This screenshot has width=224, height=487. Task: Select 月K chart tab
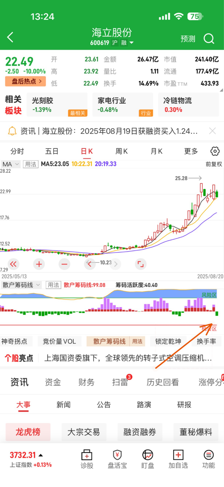(x=156, y=151)
